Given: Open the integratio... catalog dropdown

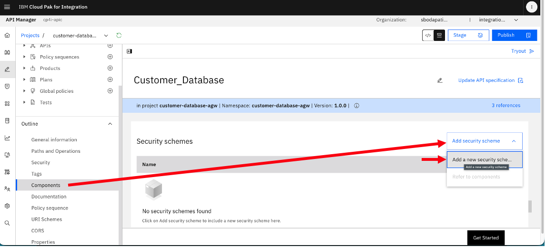Looking at the screenshot, I should tap(498, 20).
